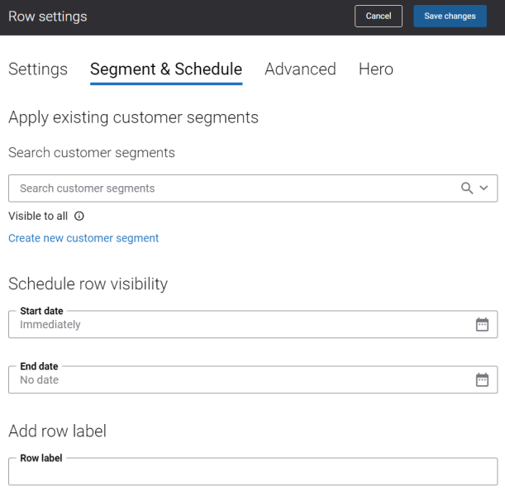Open the End date calendar picker icon

482,379
